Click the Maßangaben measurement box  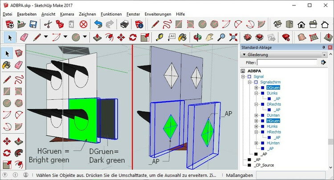pyautogui.click(x=291, y=175)
